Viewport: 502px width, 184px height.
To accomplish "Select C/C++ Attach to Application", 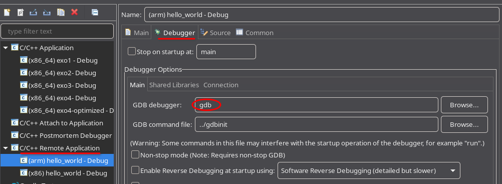I will pyautogui.click(x=61, y=123).
